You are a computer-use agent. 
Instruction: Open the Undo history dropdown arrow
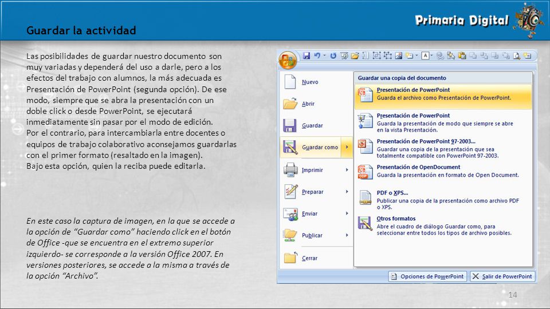pyautogui.click(x=324, y=56)
